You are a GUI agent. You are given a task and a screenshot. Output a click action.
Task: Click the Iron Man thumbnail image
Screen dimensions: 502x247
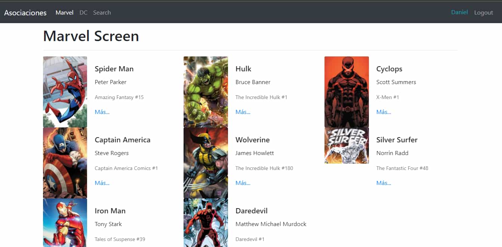65,223
